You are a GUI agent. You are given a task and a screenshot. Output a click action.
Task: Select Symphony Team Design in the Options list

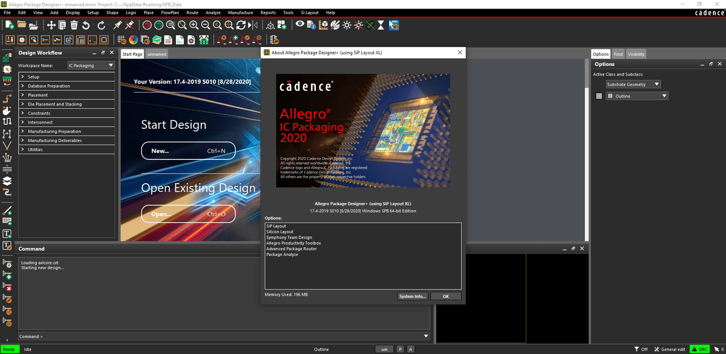tap(289, 238)
